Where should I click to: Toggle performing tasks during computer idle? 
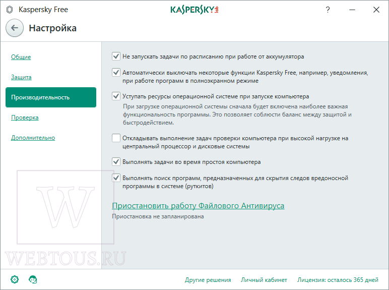[116, 161]
